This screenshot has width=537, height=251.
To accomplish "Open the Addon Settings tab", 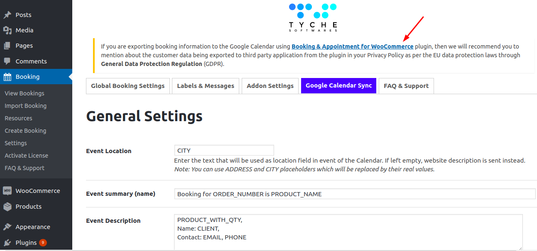I will [270, 86].
